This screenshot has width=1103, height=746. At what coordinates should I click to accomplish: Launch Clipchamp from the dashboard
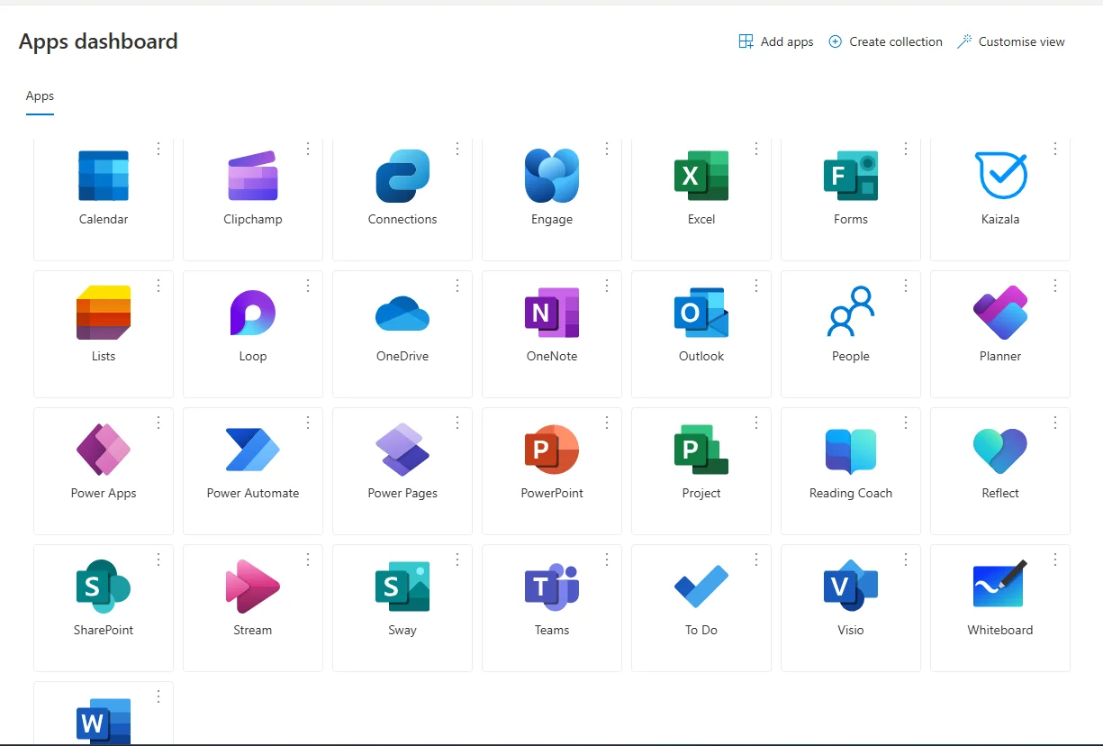tap(253, 176)
